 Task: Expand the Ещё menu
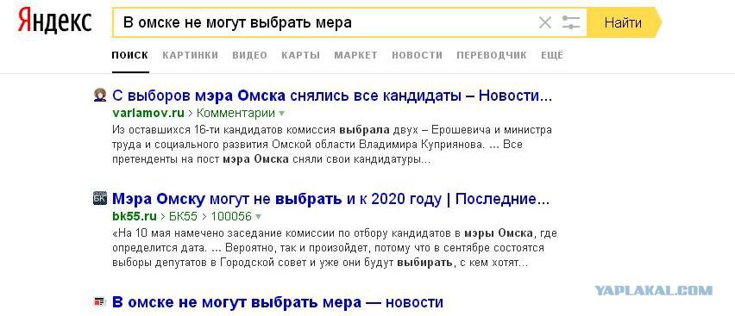(552, 55)
